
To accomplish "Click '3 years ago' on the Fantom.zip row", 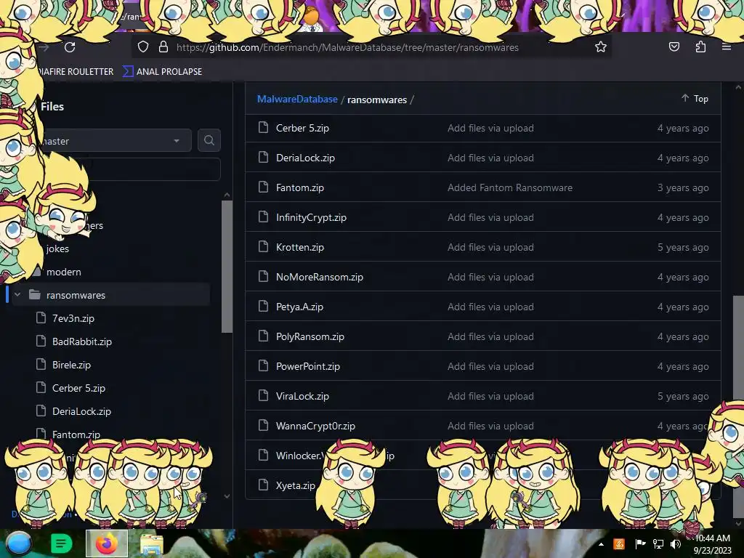I will click(x=683, y=187).
